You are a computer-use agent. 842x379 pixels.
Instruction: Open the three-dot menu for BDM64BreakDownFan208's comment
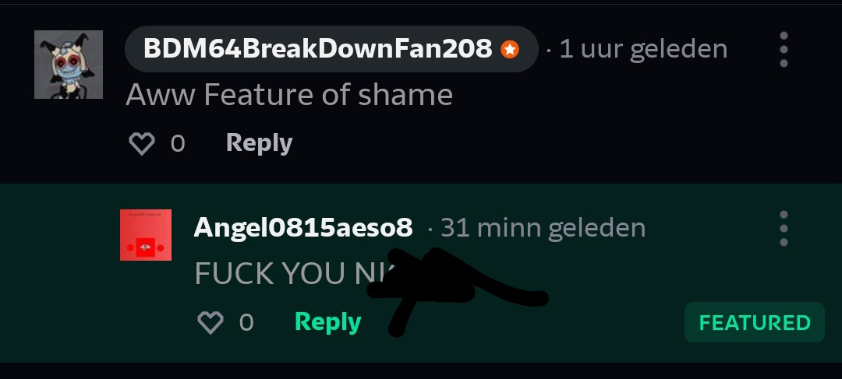click(x=784, y=49)
